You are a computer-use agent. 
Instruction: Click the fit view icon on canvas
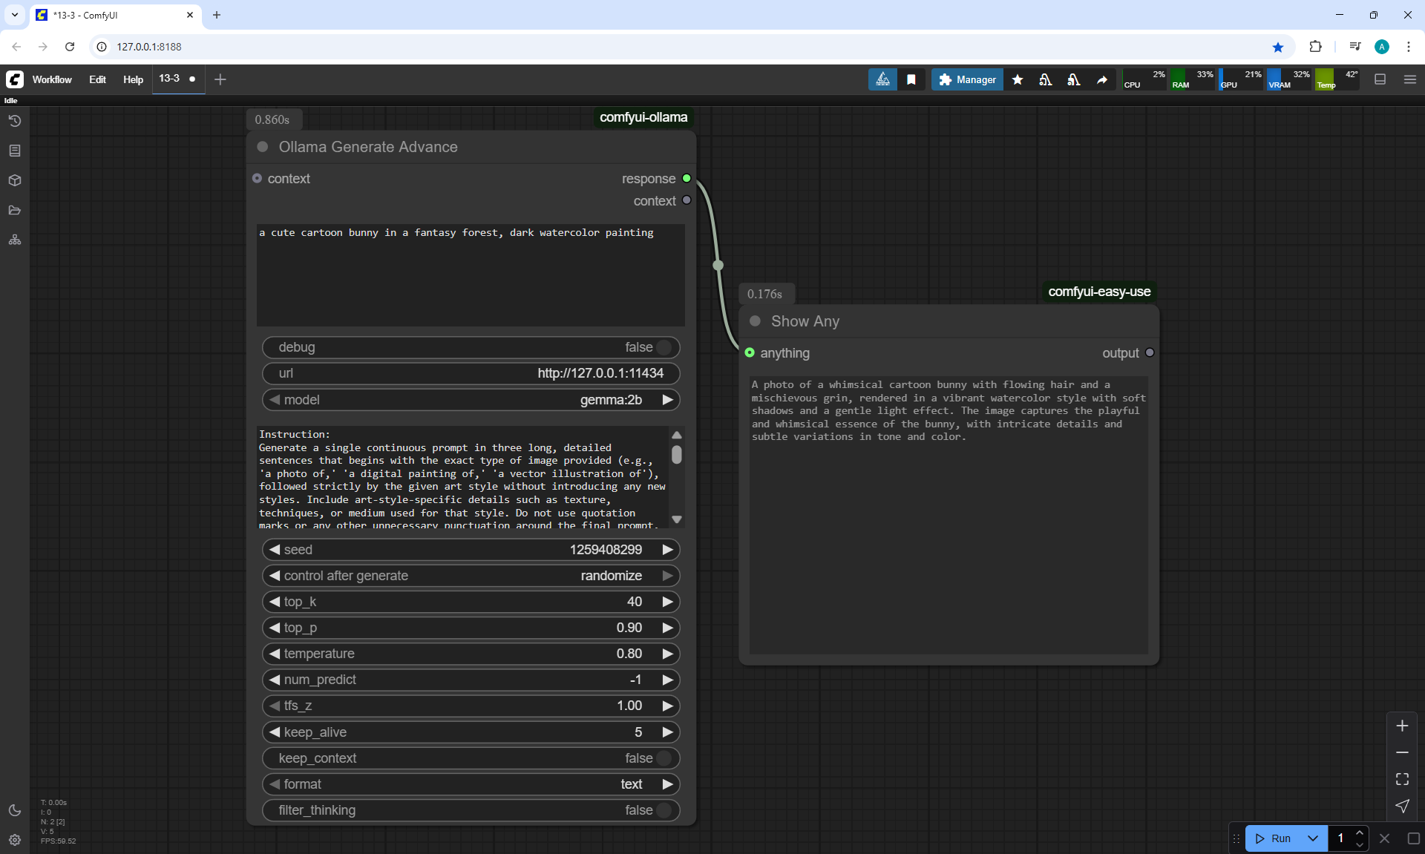[1402, 779]
